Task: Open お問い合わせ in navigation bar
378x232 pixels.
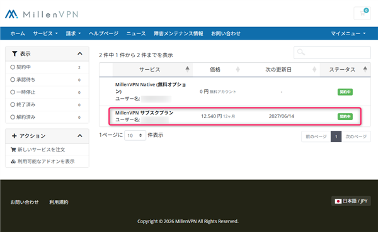Action: click(226, 33)
